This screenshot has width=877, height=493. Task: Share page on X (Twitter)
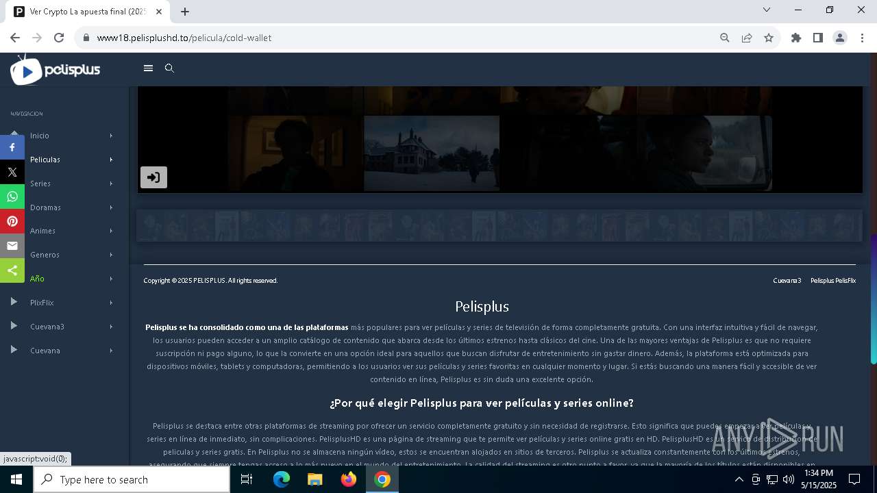(x=12, y=172)
